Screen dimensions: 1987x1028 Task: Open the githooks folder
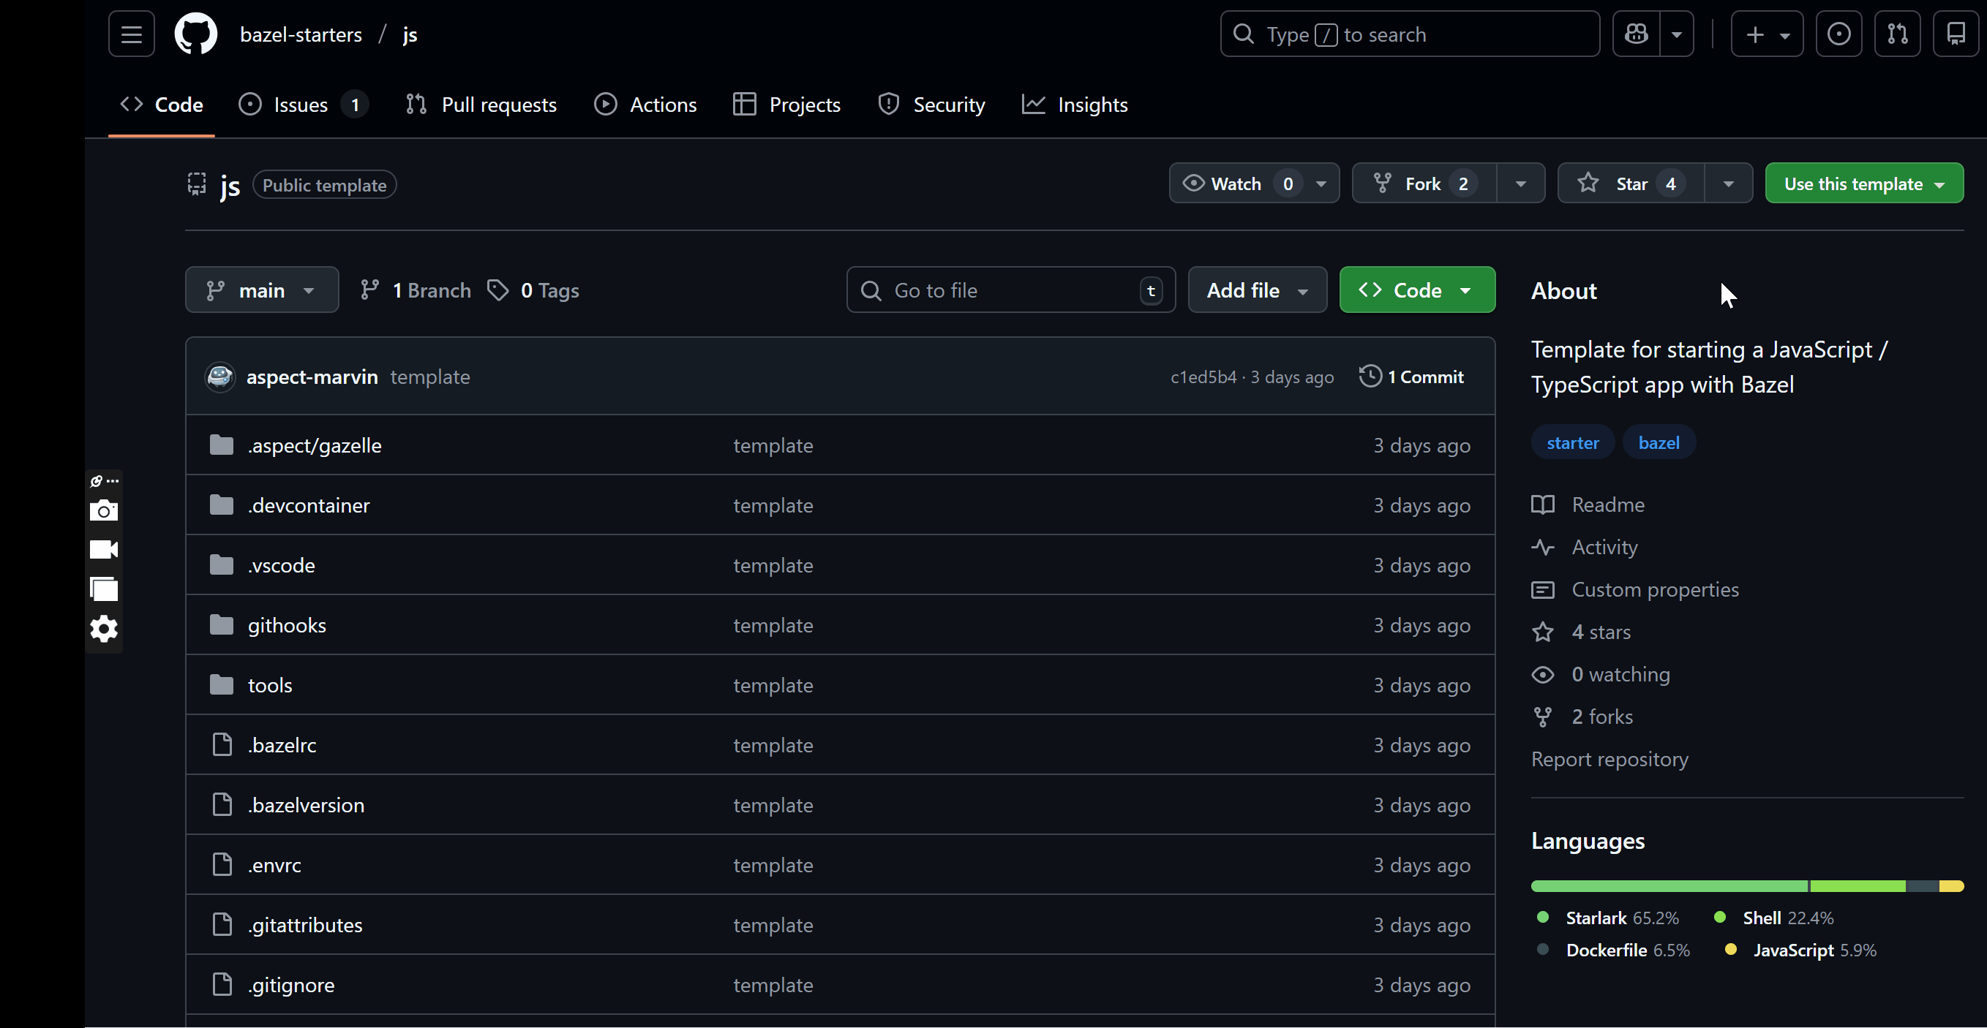[x=287, y=625]
